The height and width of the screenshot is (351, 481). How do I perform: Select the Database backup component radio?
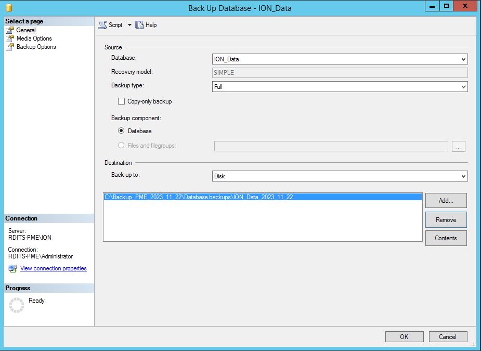click(121, 131)
